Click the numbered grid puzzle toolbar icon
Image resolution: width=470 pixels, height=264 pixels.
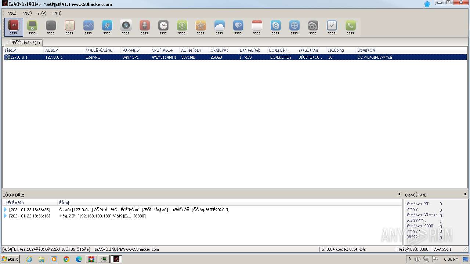tap(70, 27)
